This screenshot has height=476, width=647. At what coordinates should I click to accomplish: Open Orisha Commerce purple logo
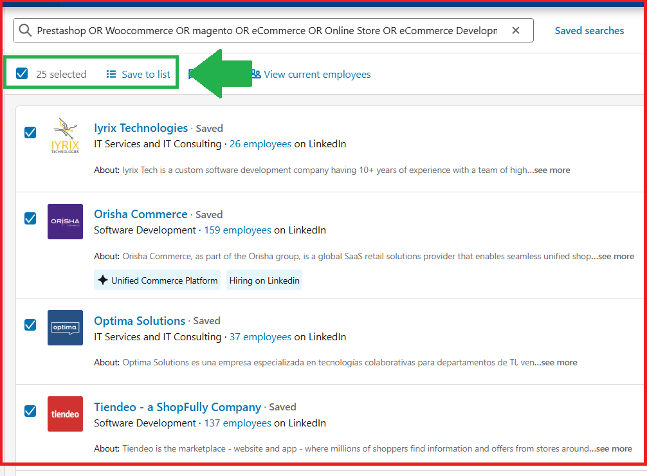point(65,222)
